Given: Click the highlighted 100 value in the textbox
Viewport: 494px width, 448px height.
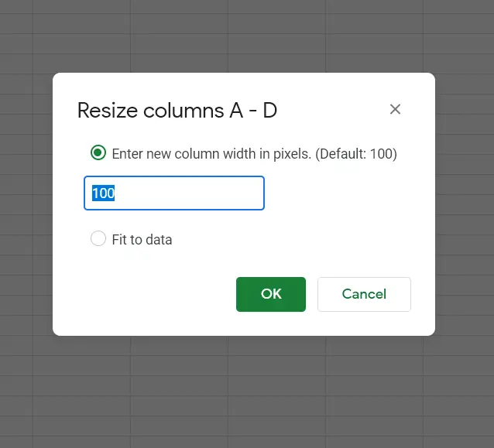Looking at the screenshot, I should [103, 193].
